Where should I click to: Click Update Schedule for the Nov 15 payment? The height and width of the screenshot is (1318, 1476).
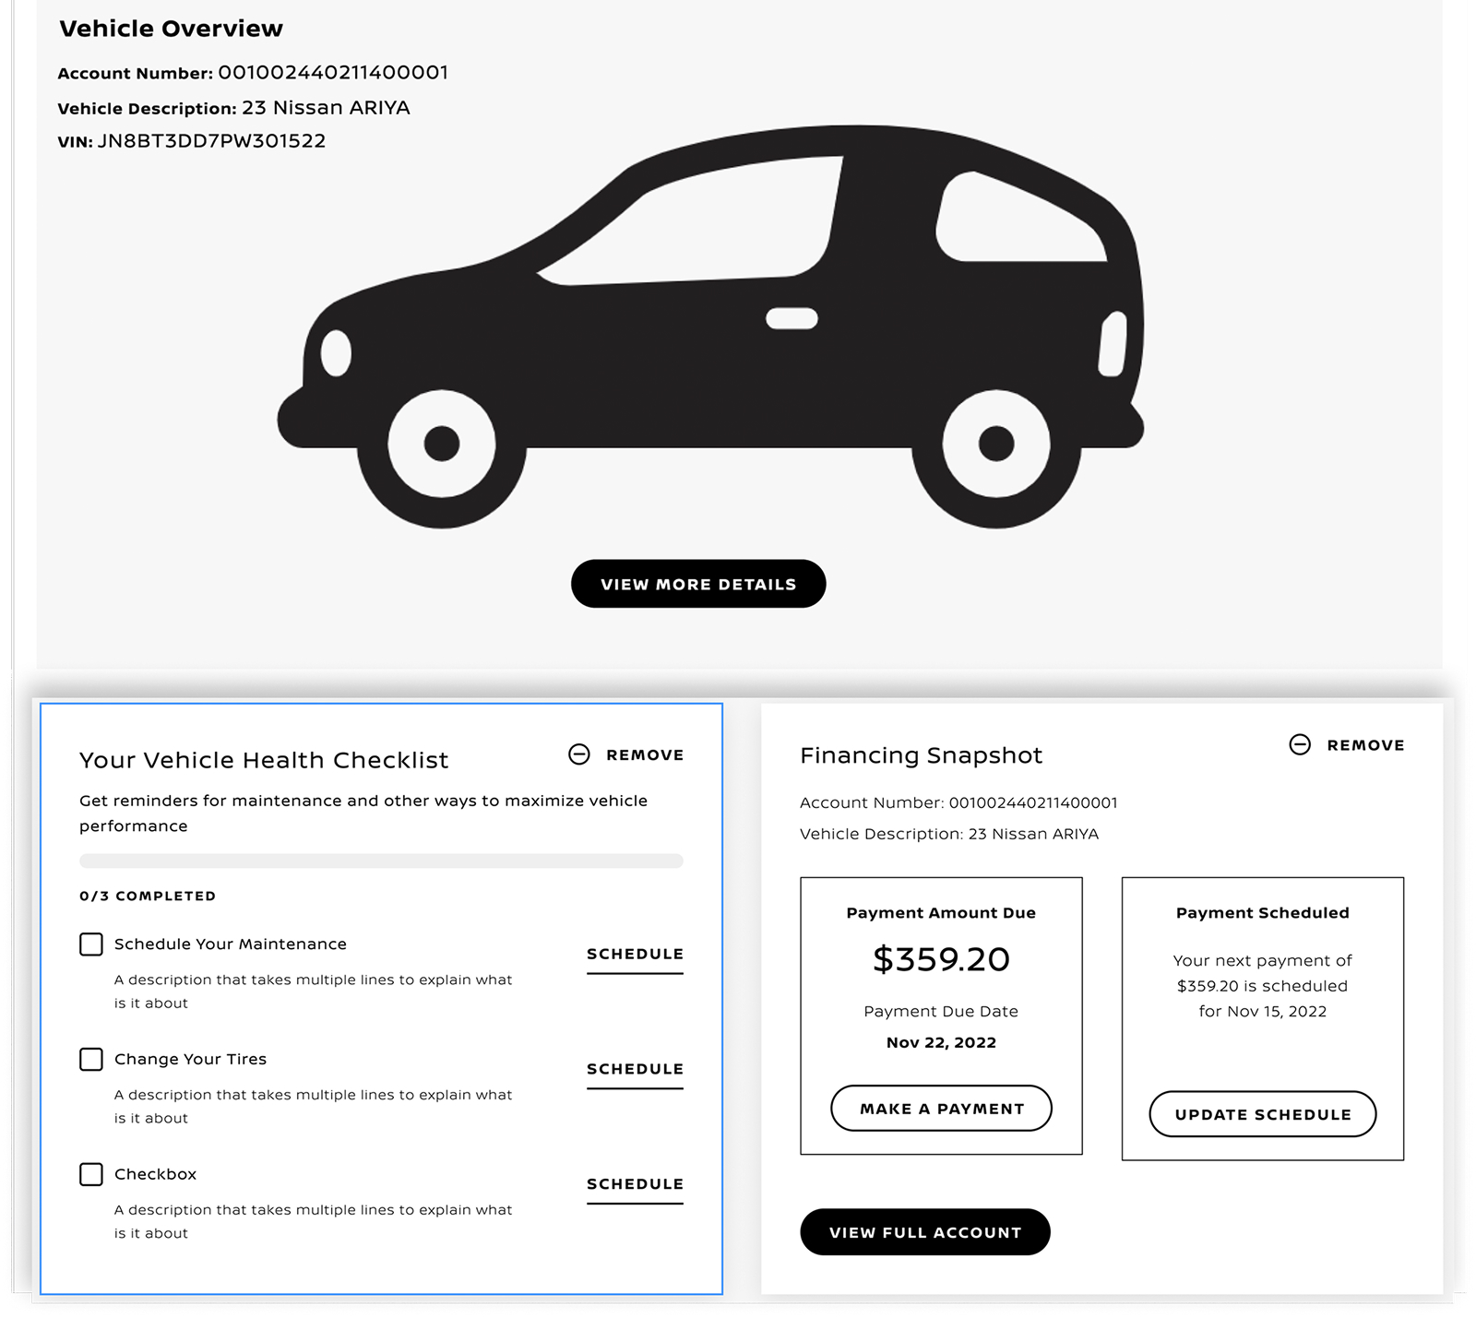pos(1262,1114)
